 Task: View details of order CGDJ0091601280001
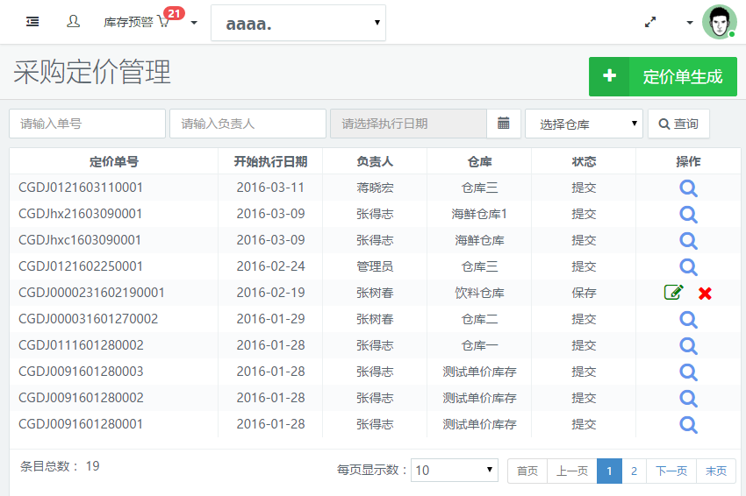tap(688, 424)
